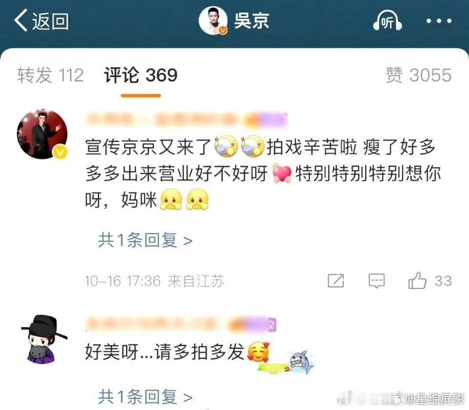This screenshot has width=469, height=410.
Task: Tap the 吴京 title name in header
Action: point(252,20)
